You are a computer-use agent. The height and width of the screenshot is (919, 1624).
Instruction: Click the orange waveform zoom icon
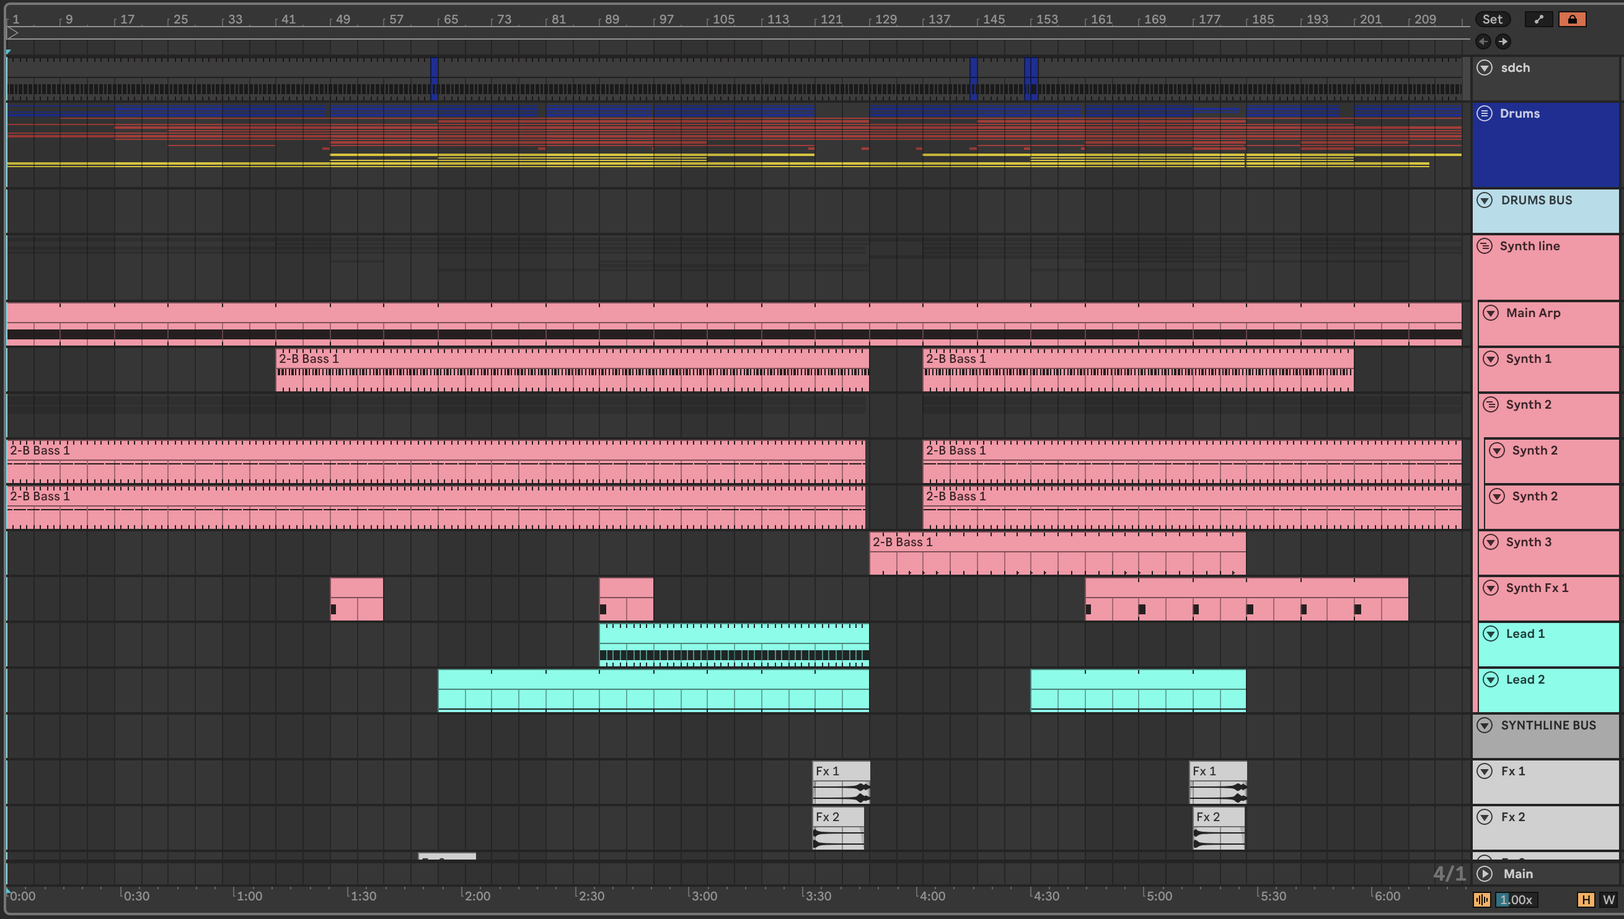click(1481, 899)
